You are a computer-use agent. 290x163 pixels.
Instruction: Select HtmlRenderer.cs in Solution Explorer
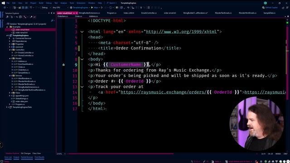(24, 78)
